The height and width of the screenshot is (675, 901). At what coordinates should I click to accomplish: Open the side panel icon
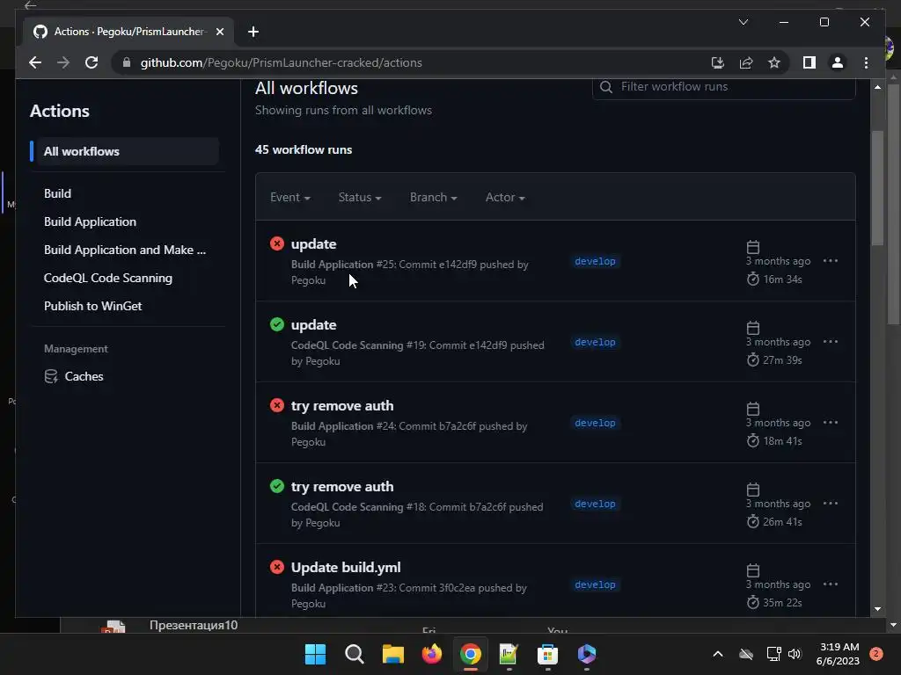809,62
